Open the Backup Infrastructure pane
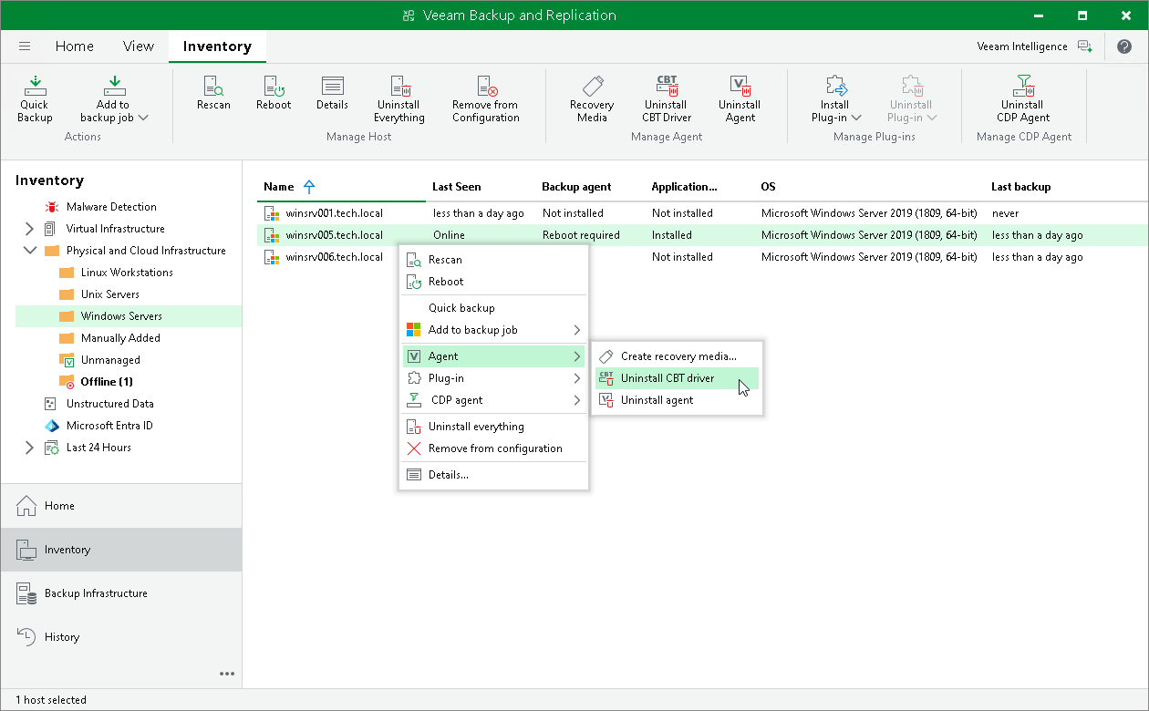 point(121,593)
